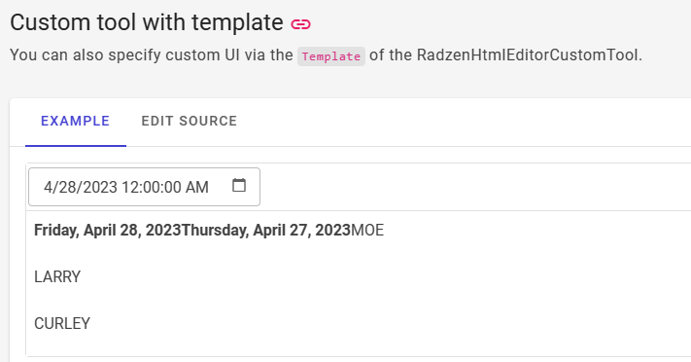Click the anchor link icon beside heading
The height and width of the screenshot is (362, 691).
tap(300, 24)
